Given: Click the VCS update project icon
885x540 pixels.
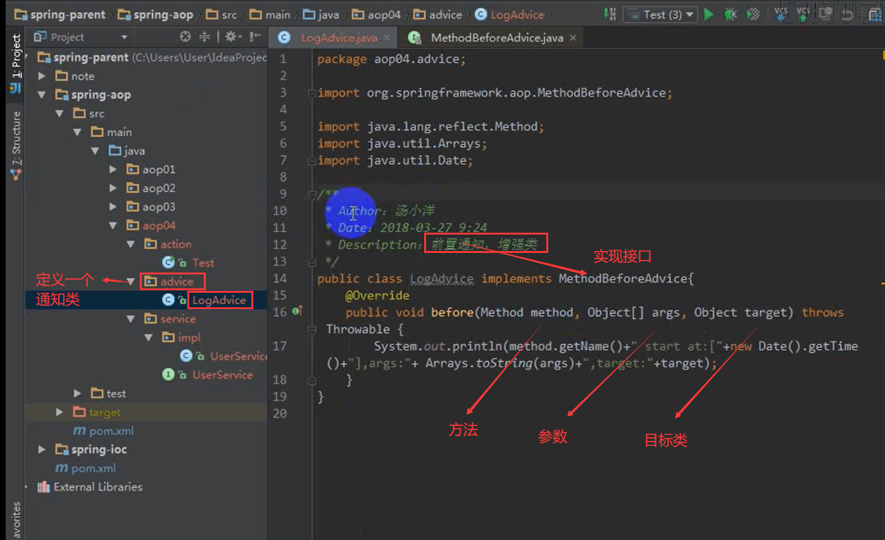Looking at the screenshot, I should pyautogui.click(x=781, y=14).
